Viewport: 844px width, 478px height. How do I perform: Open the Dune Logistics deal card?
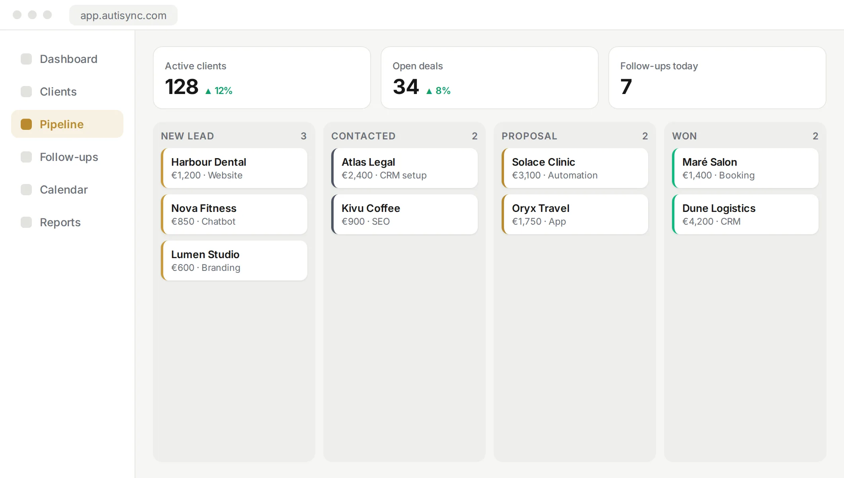pos(745,214)
